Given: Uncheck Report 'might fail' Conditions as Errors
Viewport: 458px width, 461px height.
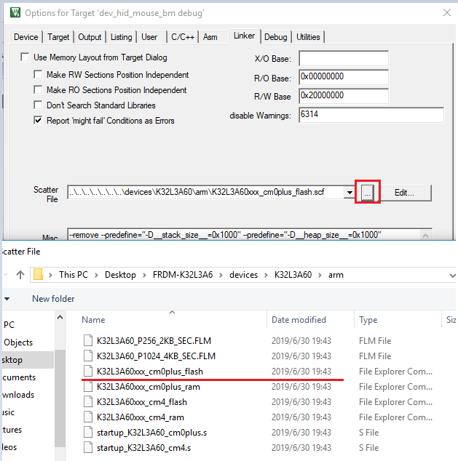Looking at the screenshot, I should coord(39,121).
